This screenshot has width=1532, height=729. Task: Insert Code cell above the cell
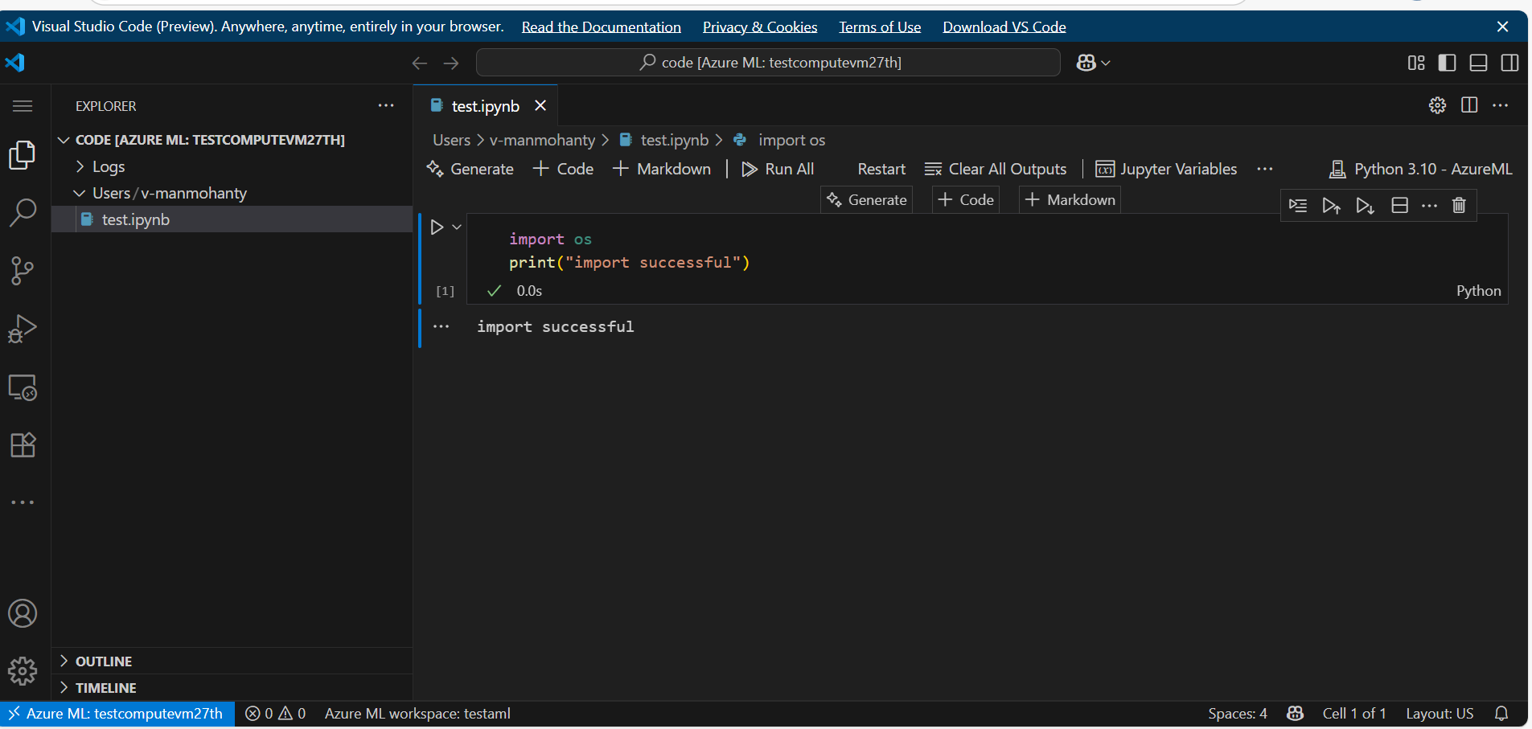(966, 199)
